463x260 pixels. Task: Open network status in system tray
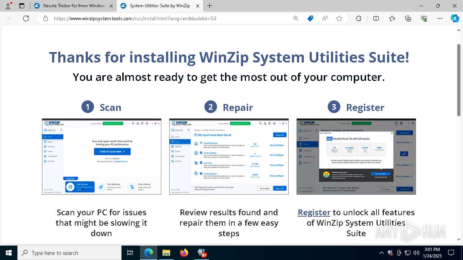click(x=408, y=253)
